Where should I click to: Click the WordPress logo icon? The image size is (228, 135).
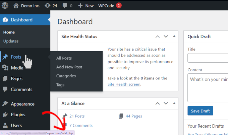tap(5, 6)
